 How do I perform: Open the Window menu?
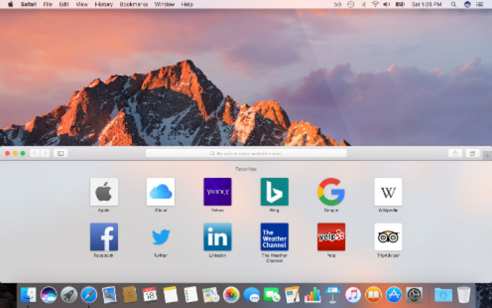click(165, 5)
